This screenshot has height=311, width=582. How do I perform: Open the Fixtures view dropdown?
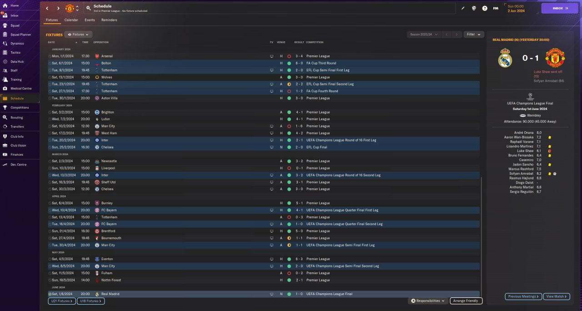pyautogui.click(x=78, y=35)
